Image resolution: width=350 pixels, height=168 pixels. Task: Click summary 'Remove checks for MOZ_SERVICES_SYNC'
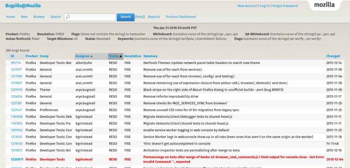(x=185, y=103)
